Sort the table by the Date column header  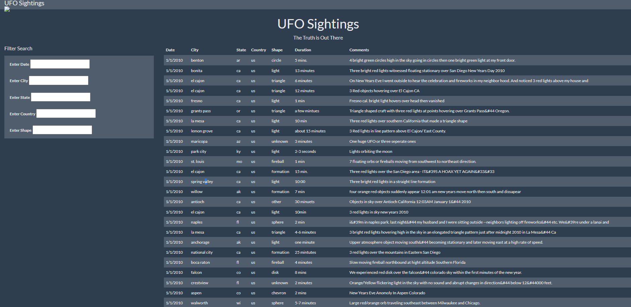pos(170,50)
